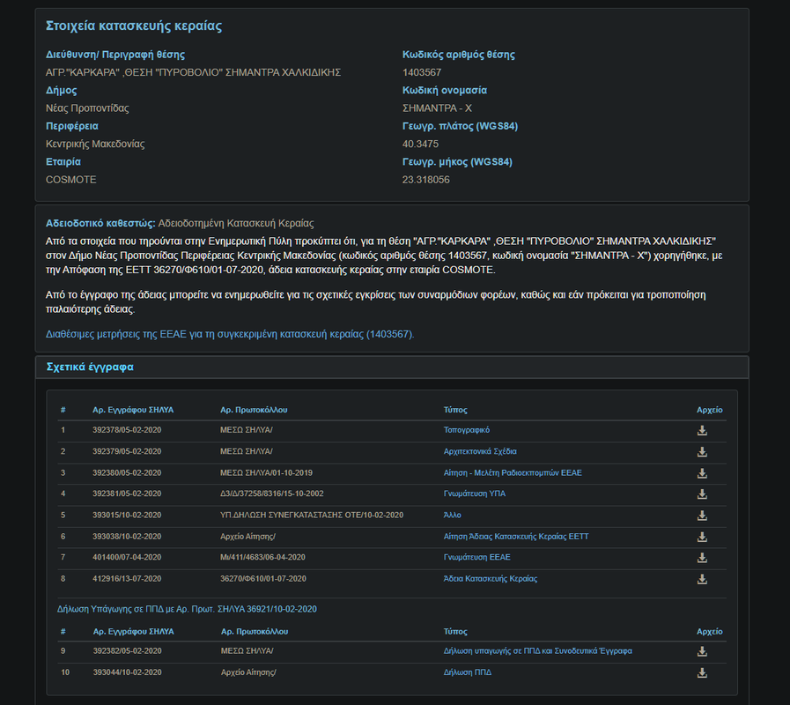Select company name COSMOTE
This screenshot has height=705, width=790.
point(71,180)
